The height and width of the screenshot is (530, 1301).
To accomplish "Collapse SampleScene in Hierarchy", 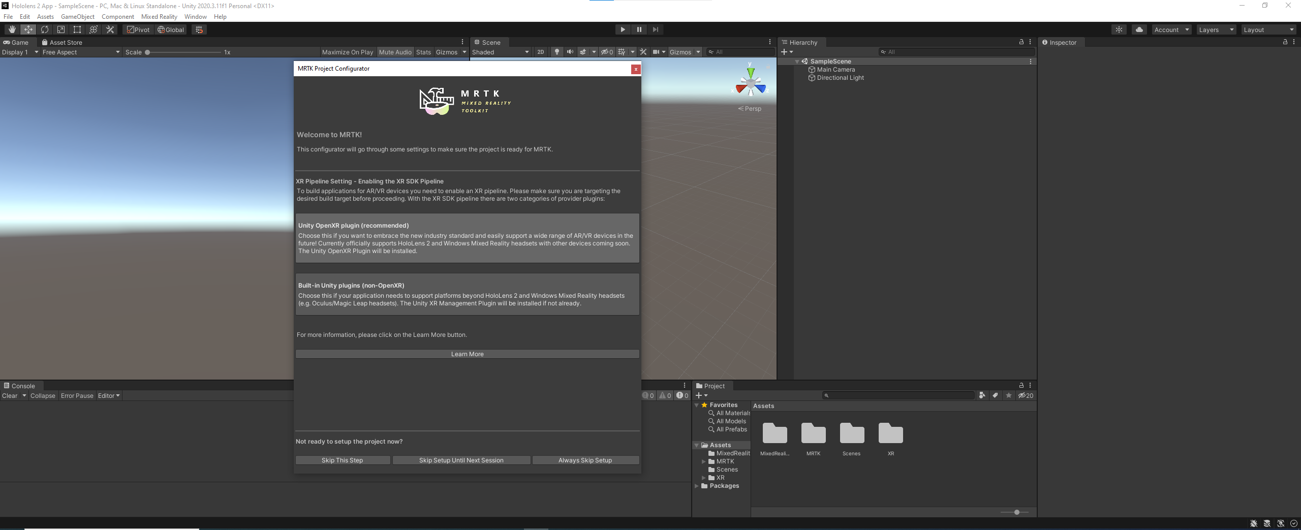I will [x=797, y=61].
